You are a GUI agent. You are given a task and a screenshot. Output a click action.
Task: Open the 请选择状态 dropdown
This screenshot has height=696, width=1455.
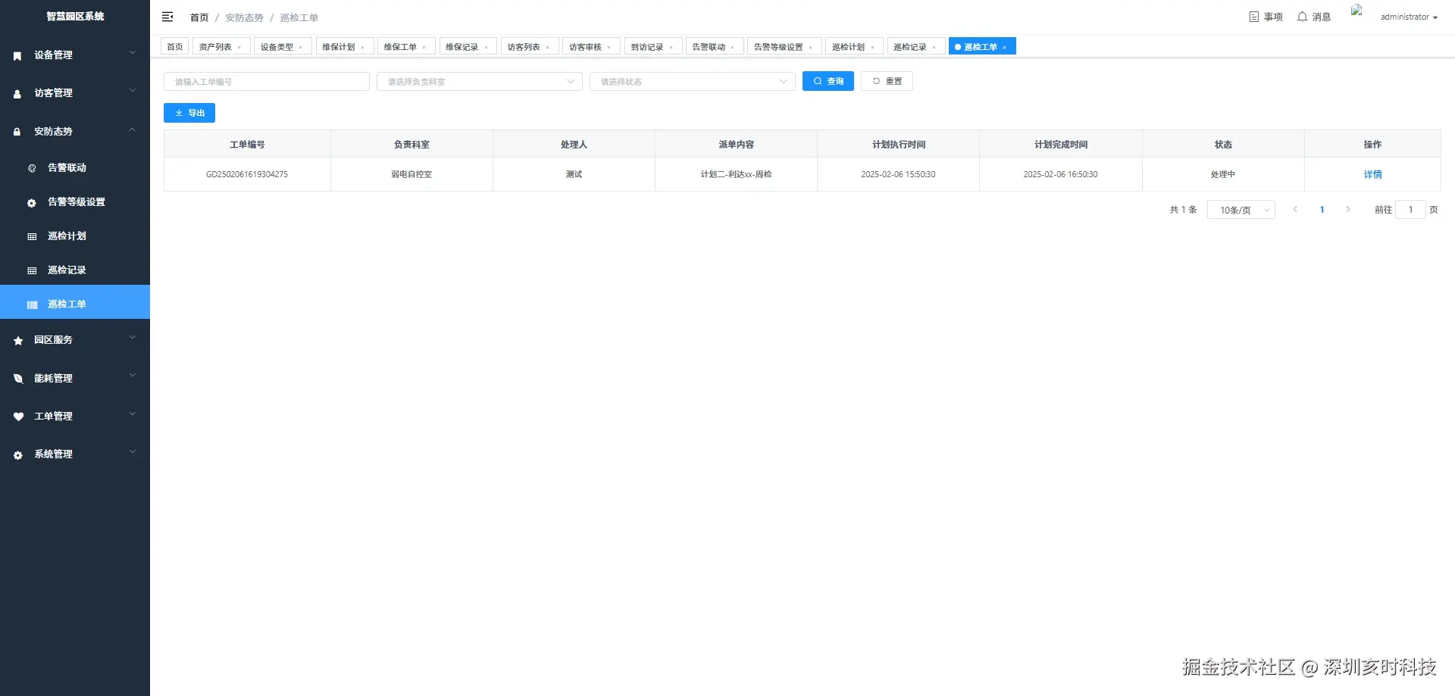coord(693,82)
